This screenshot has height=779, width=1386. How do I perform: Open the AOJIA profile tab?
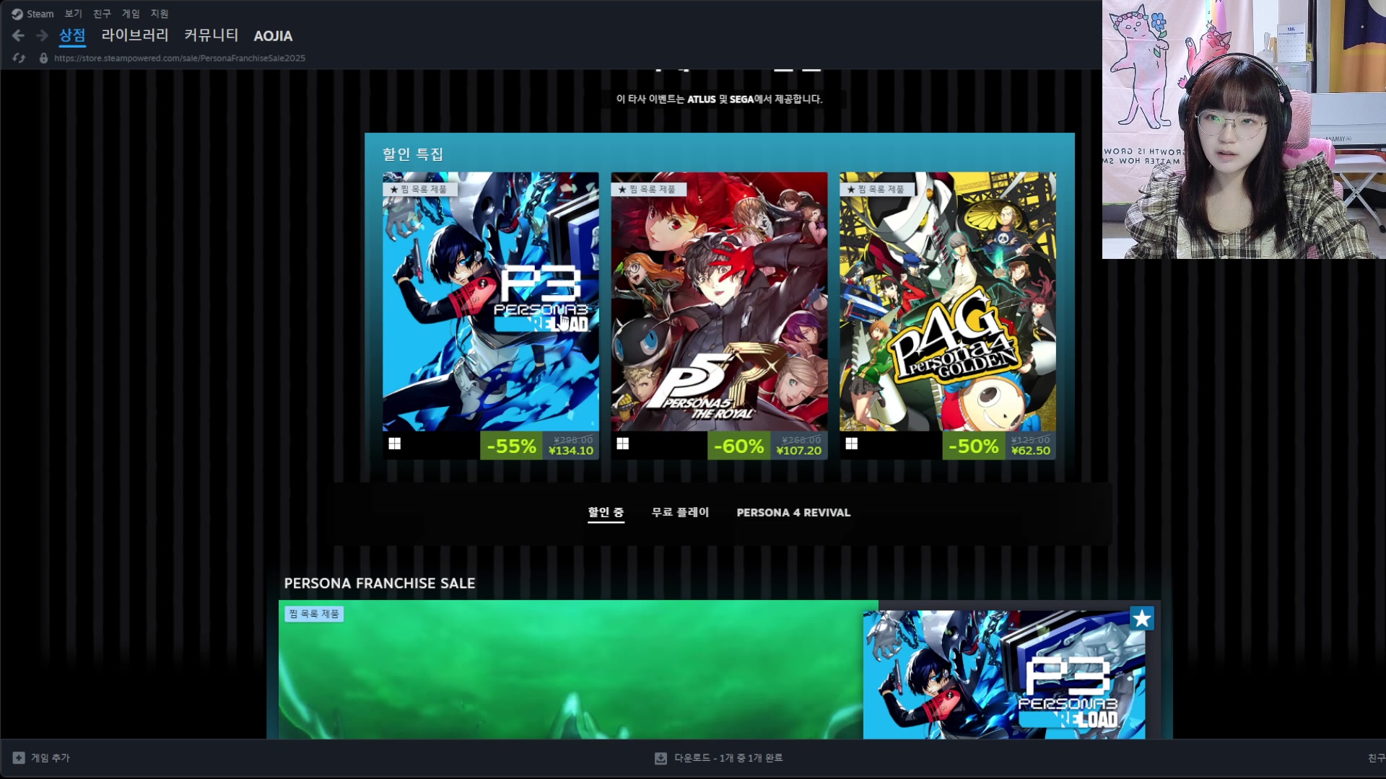[273, 35]
